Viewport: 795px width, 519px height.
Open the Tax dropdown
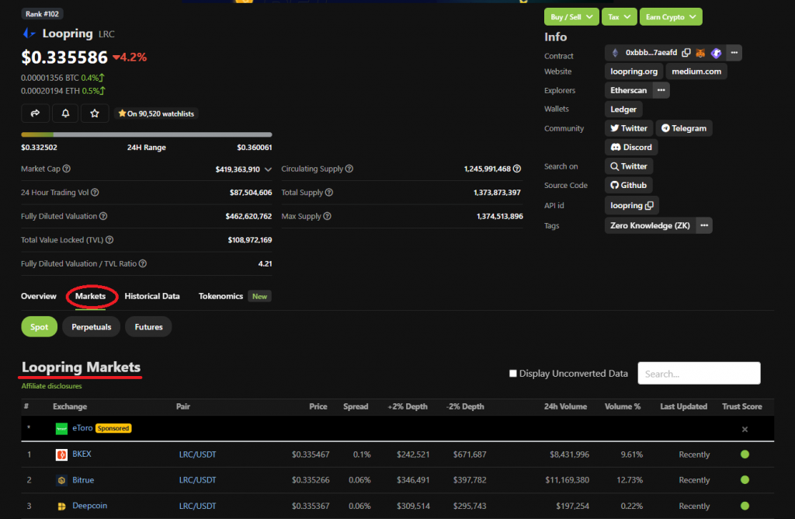point(619,17)
